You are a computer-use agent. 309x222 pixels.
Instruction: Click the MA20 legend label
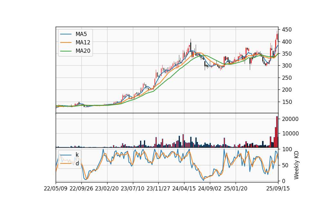pos(83,51)
